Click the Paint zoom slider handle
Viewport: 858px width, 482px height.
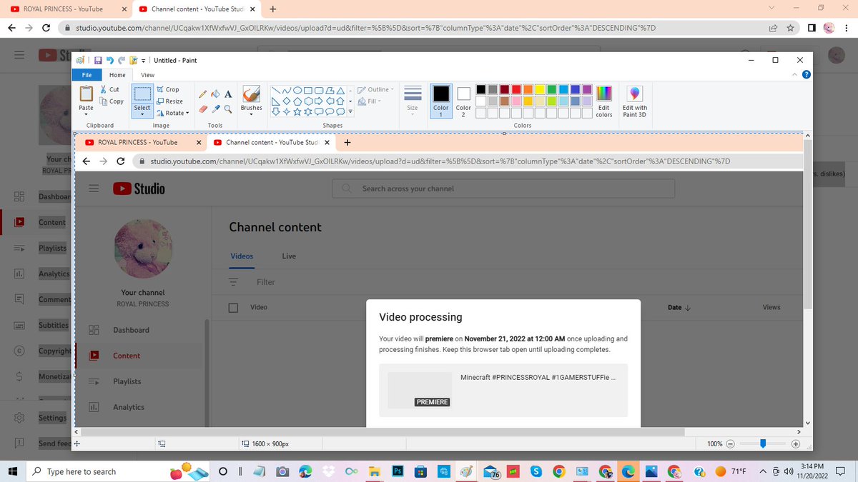coord(763,443)
